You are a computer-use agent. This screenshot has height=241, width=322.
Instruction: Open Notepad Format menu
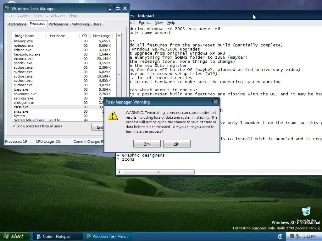tap(145, 23)
